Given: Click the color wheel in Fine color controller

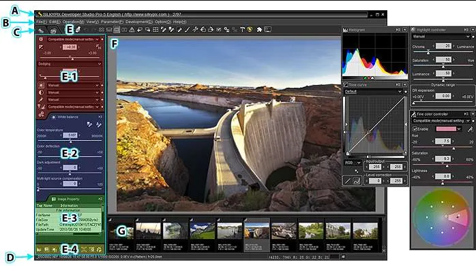Looking at the screenshot, I should click(x=442, y=216).
